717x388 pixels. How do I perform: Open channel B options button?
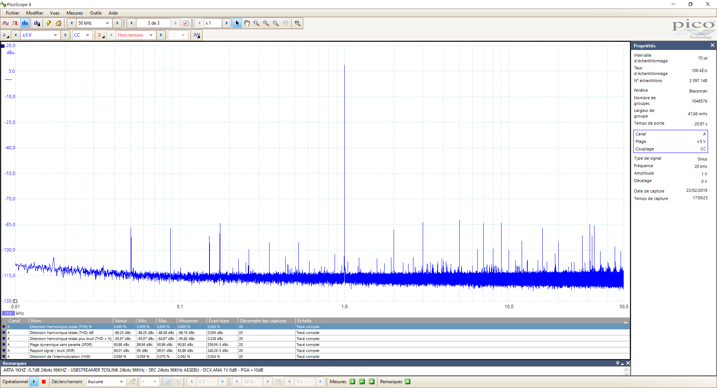[101, 35]
